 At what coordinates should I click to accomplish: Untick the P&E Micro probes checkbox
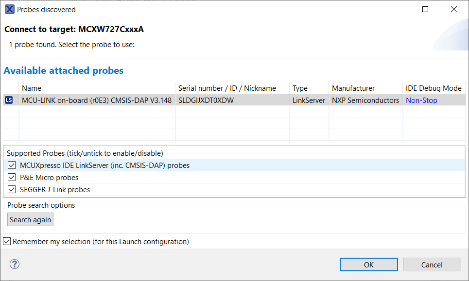click(x=12, y=178)
